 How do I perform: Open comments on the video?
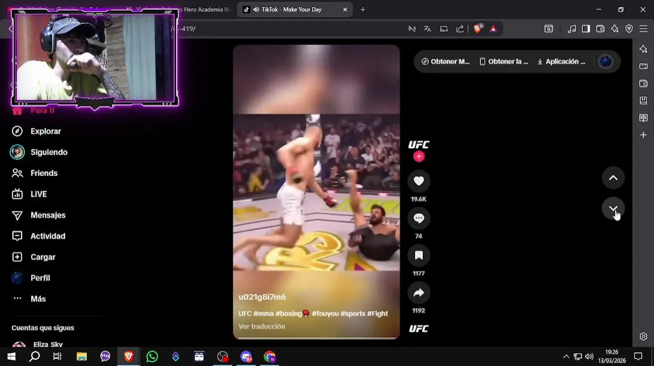pos(419,218)
